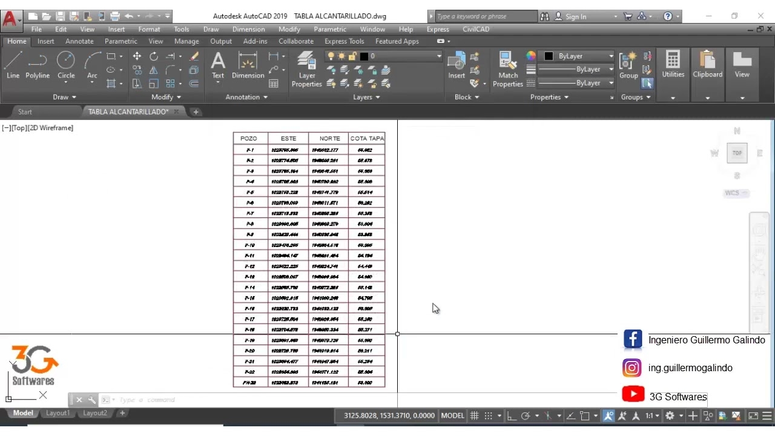Click the Stretch tool icon
Screen dimensions: 775x436
click(137, 84)
